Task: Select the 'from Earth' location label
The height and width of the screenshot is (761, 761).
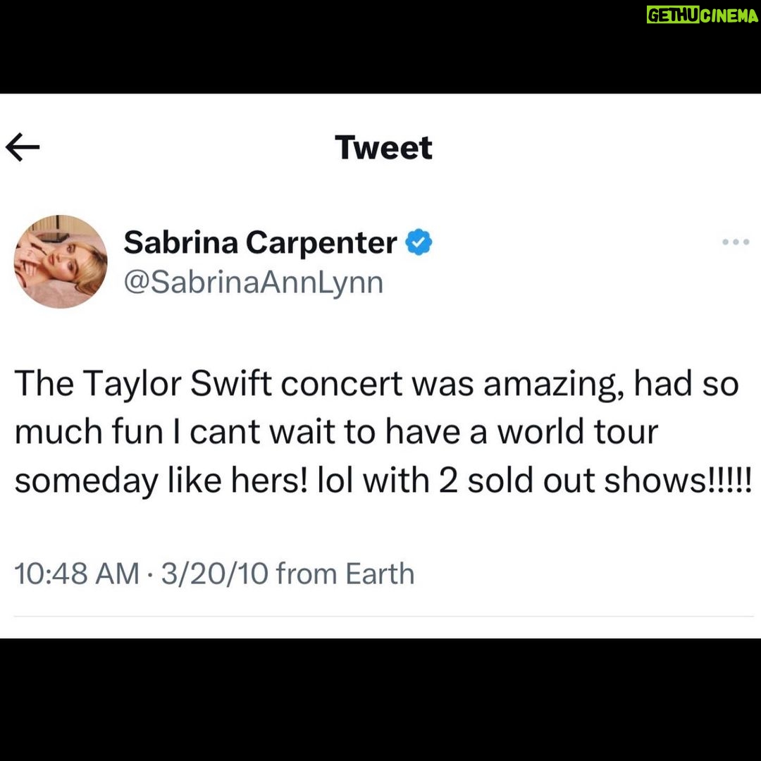Action: 345,574
